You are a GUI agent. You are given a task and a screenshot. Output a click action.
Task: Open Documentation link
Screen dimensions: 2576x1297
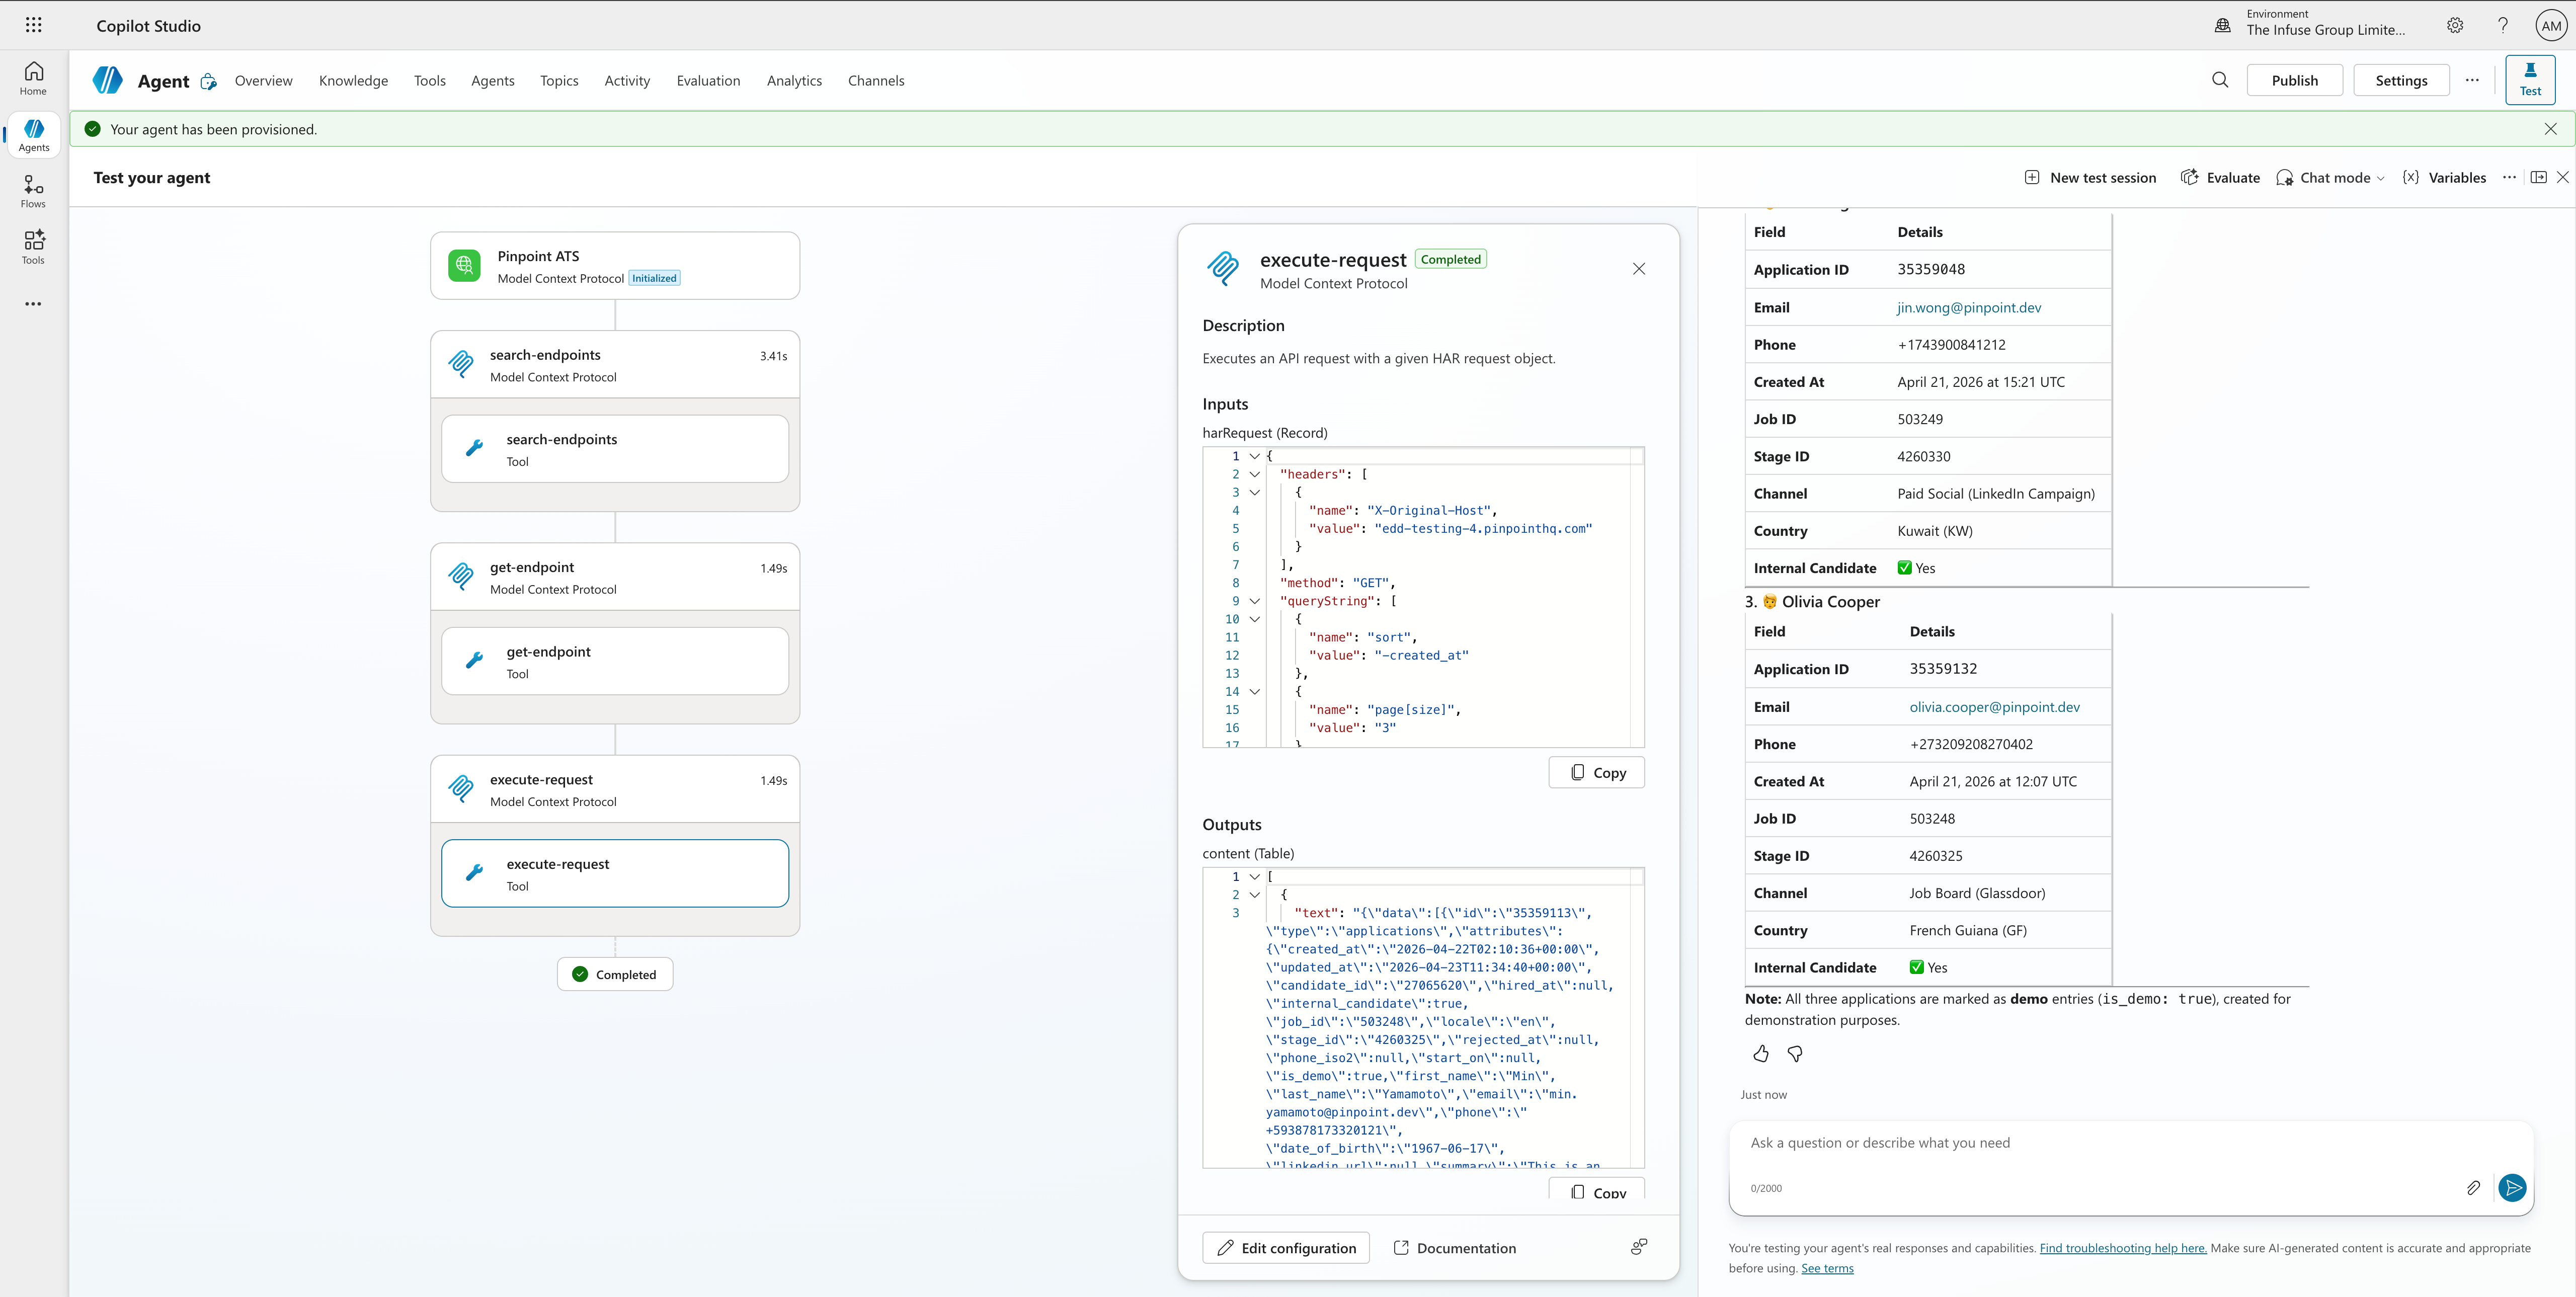(1454, 1248)
